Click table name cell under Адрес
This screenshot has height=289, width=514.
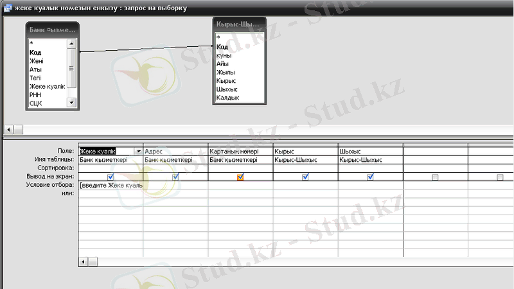(x=175, y=160)
